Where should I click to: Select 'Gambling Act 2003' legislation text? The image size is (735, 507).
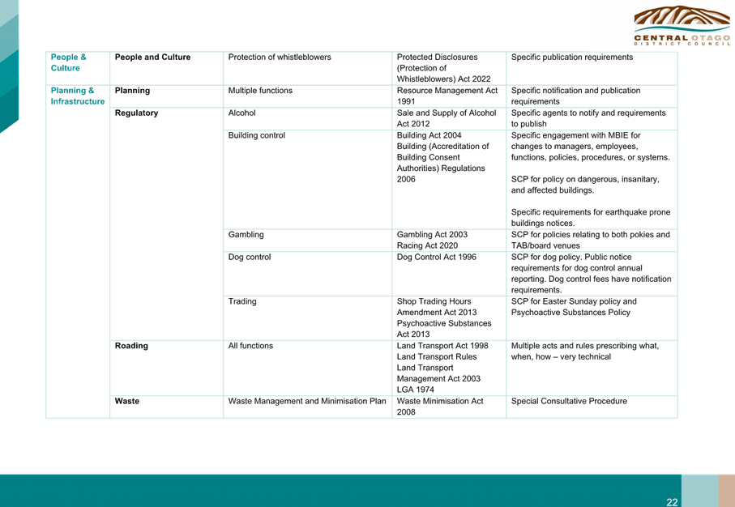coord(432,235)
